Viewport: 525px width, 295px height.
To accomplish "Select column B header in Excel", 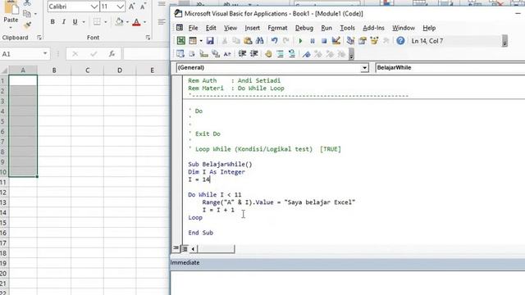I will coord(54,70).
